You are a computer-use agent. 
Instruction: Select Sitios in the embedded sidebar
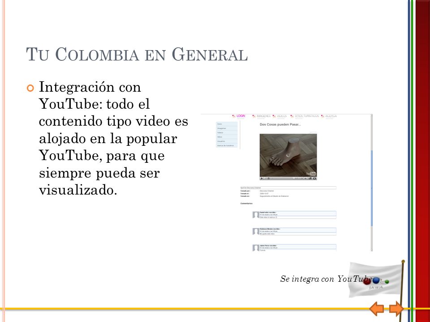point(227,137)
